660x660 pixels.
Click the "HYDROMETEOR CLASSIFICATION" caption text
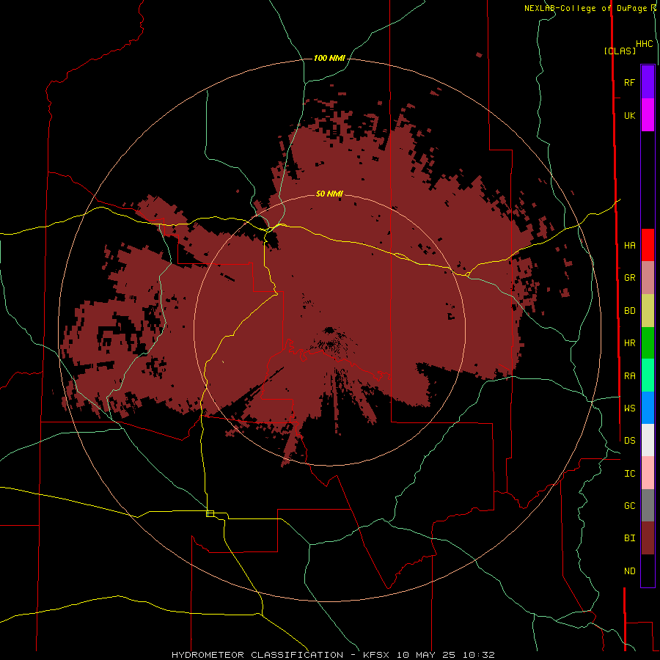point(257,655)
